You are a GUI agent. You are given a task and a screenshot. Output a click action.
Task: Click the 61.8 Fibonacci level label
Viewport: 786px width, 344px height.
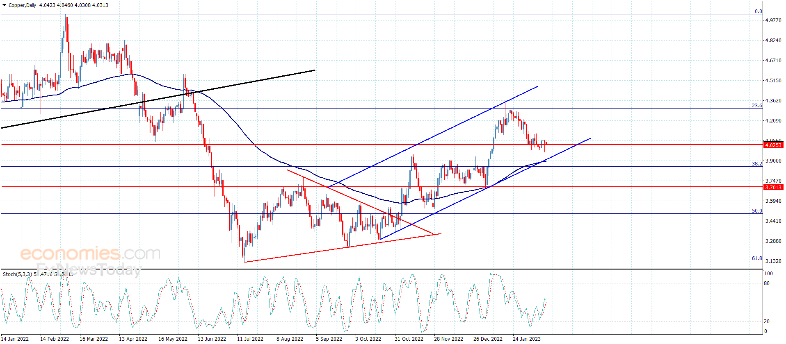(757, 258)
